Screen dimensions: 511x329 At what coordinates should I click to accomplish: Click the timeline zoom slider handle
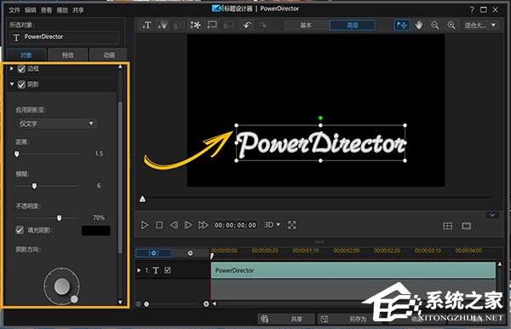[146, 304]
